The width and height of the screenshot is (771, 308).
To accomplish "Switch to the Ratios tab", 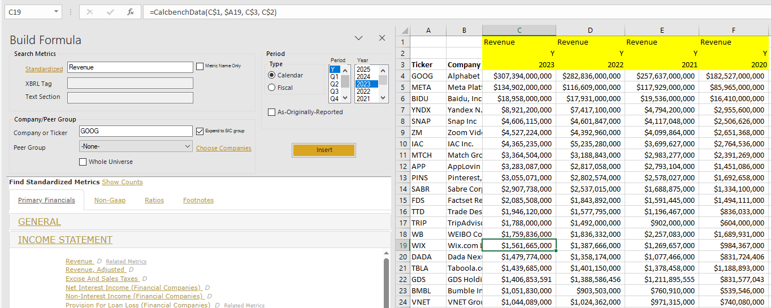I will [154, 200].
